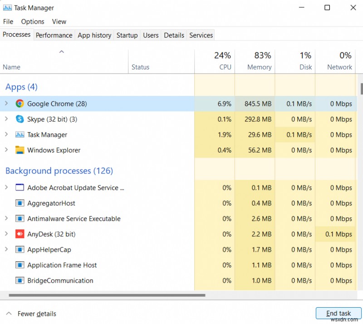363x324 pixels.
Task: Expand the Google Chrome process group
Action: pyautogui.click(x=6, y=104)
